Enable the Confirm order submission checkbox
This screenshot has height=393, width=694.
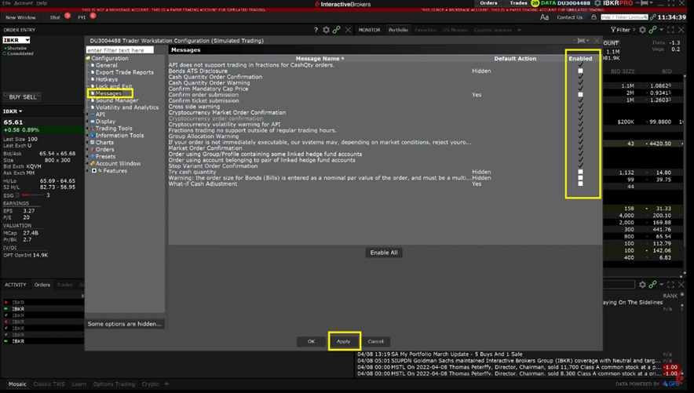click(580, 94)
